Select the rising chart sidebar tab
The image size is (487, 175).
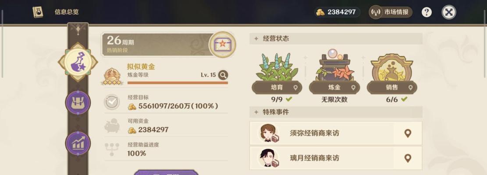pyautogui.click(x=78, y=143)
